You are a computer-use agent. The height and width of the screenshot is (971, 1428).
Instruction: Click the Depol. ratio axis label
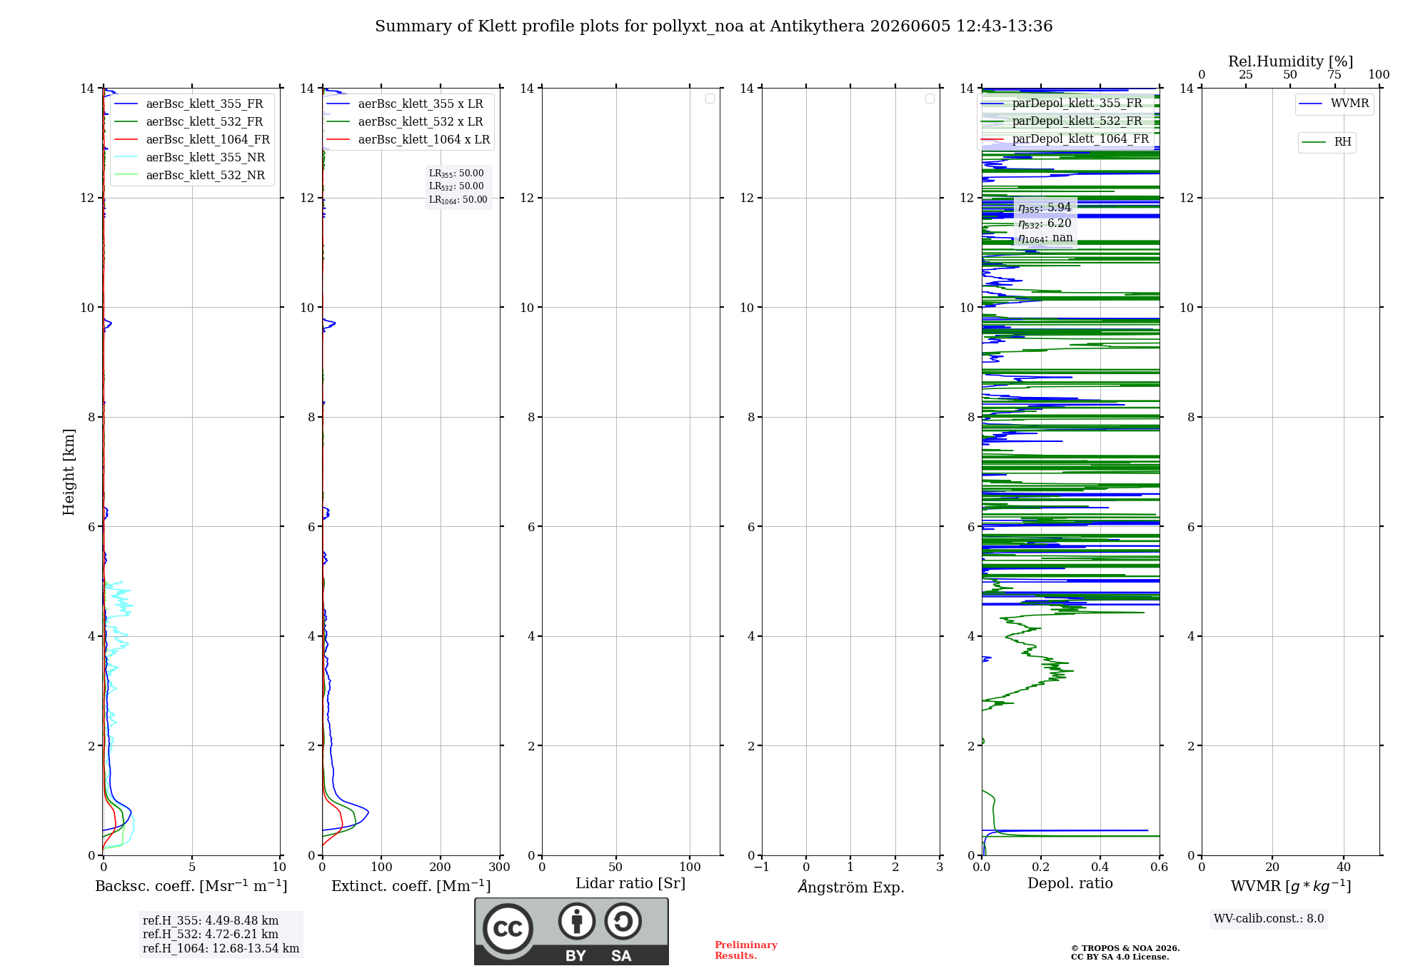pyautogui.click(x=1070, y=884)
